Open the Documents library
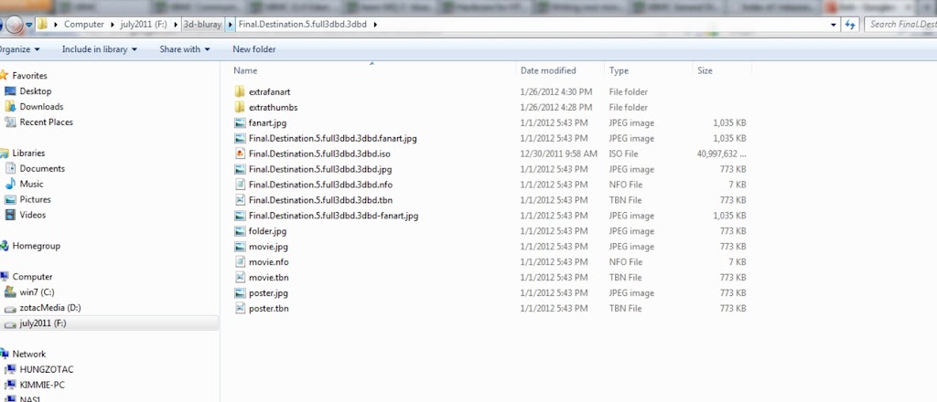 click(42, 169)
